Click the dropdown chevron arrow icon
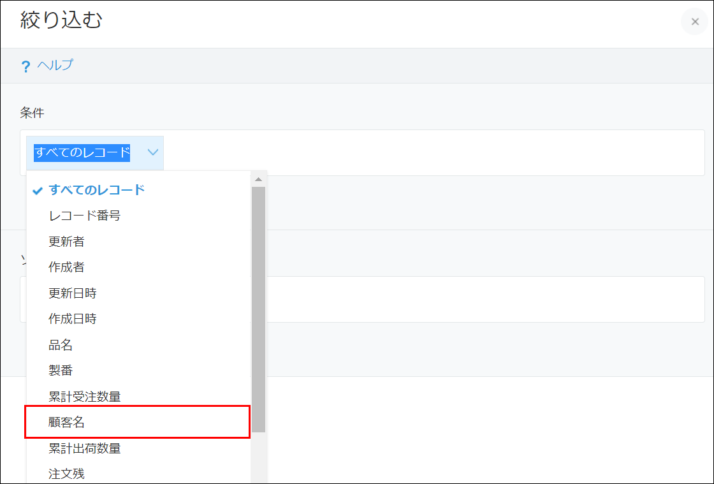 (153, 152)
